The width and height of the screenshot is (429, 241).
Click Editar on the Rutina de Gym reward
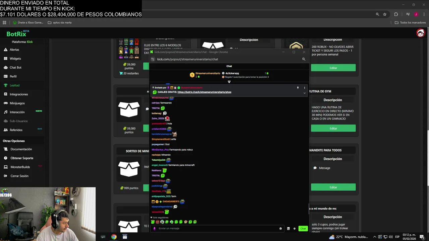point(333,128)
